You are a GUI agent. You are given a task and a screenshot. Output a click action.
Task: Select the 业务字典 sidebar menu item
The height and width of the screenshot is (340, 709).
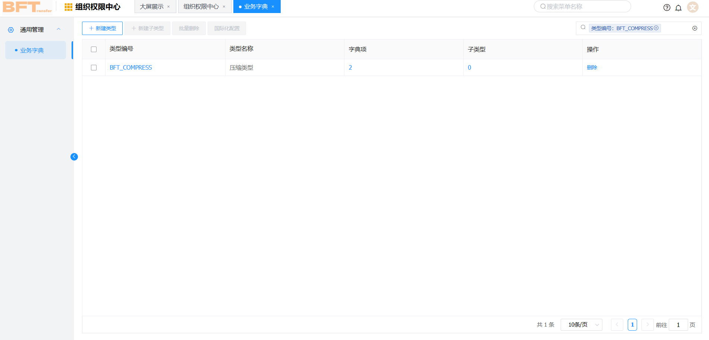[x=33, y=50]
